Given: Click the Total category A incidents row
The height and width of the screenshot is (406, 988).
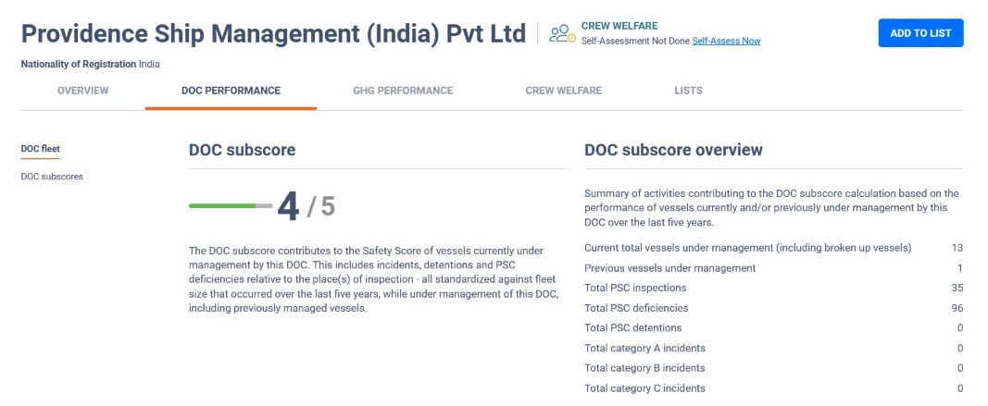Looking at the screenshot, I should pyautogui.click(x=774, y=348).
